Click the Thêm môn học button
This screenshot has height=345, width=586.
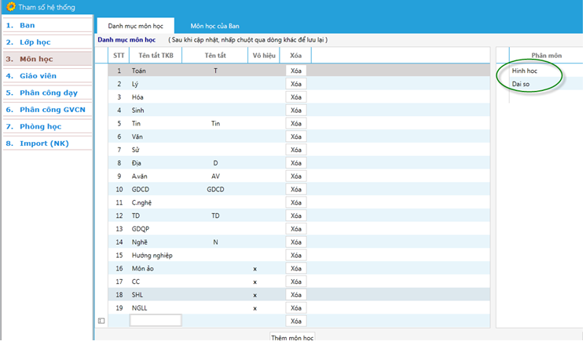pos(292,338)
